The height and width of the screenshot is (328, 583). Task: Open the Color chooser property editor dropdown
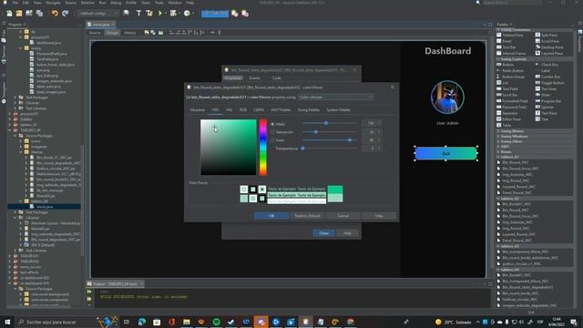coord(336,97)
